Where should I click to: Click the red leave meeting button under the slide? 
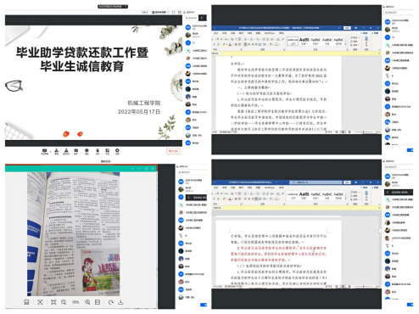[x=173, y=151]
